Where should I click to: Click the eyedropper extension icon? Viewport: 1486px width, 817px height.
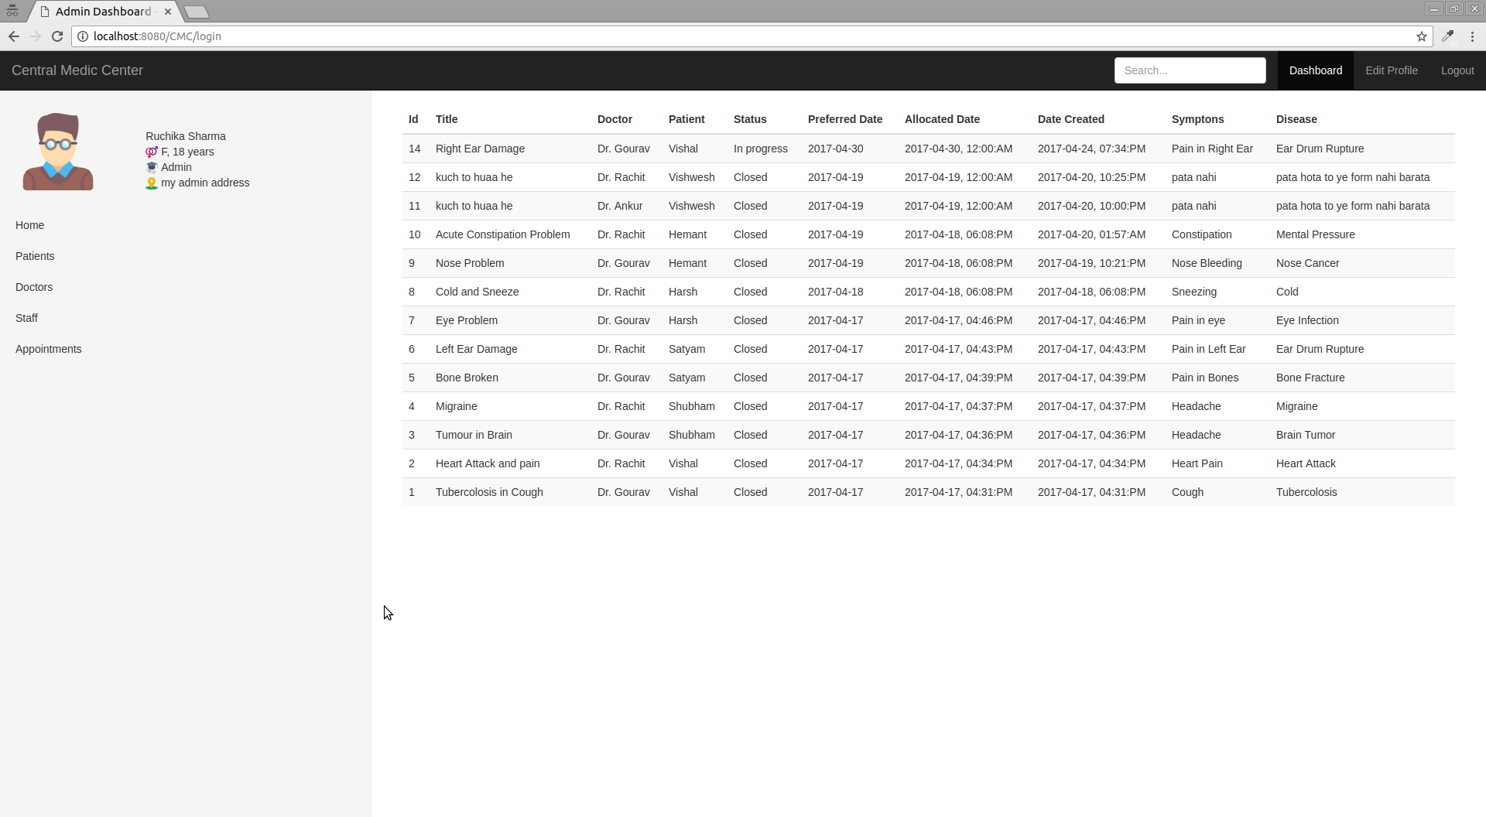click(x=1447, y=36)
